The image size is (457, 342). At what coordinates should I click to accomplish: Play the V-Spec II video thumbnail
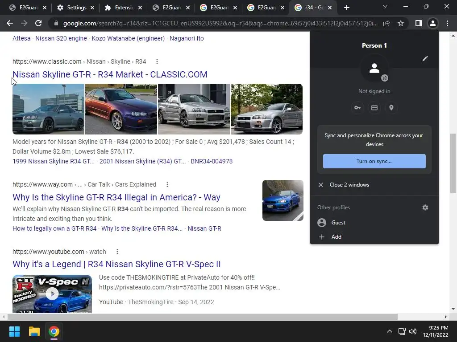coord(52,294)
